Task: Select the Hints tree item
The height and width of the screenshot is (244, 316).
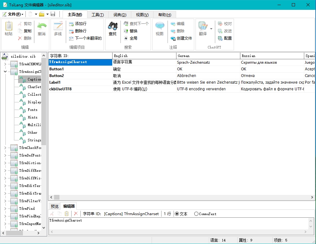Action: click(32, 117)
